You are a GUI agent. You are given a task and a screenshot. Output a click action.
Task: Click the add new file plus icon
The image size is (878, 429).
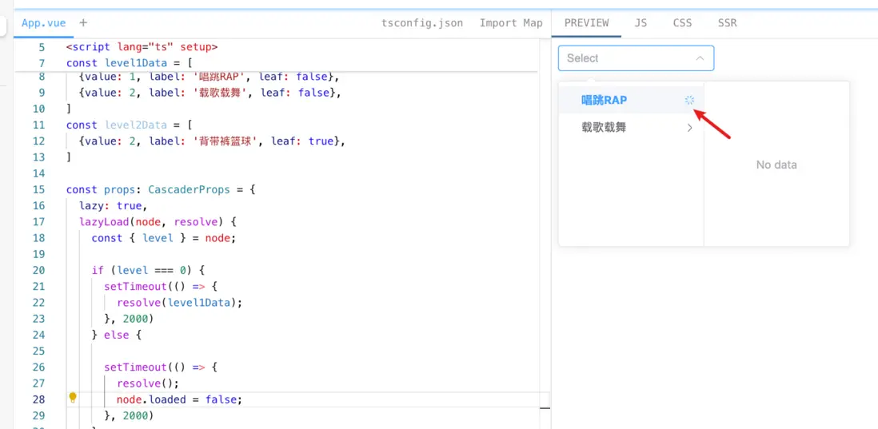[83, 23]
